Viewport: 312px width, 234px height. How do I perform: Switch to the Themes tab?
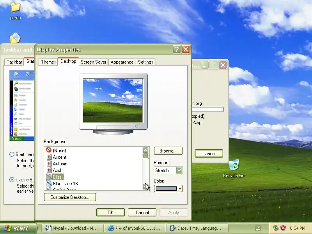pyautogui.click(x=48, y=62)
